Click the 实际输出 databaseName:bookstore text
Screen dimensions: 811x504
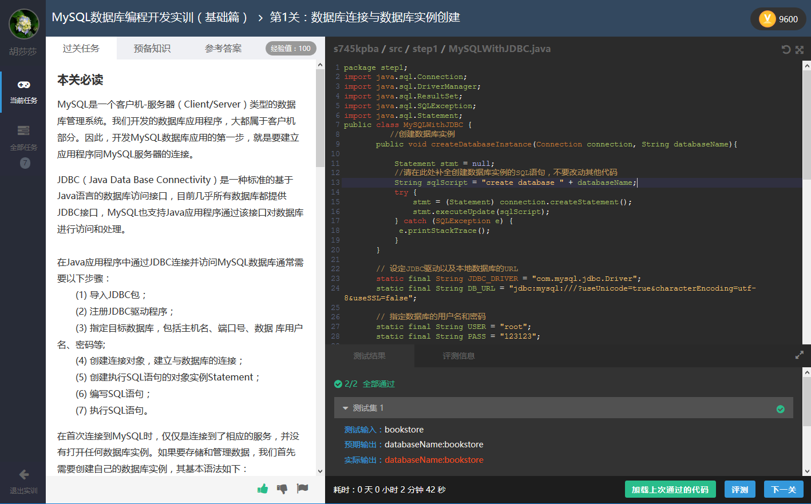click(434, 460)
